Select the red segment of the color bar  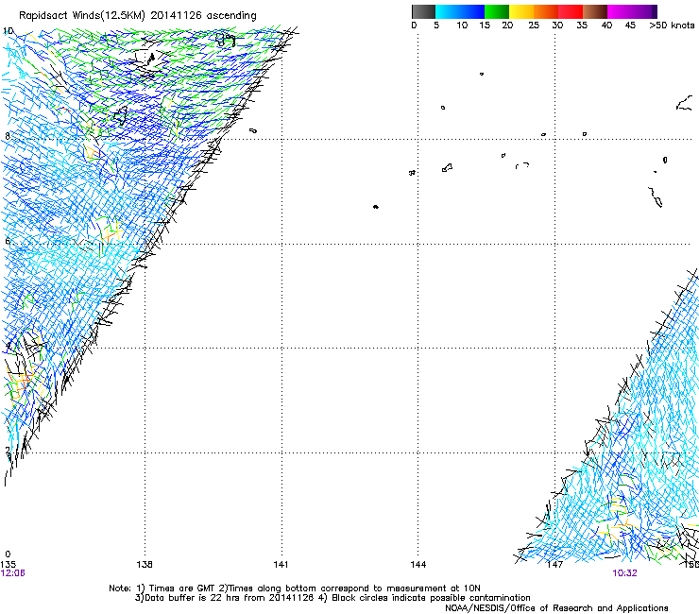coord(571,11)
